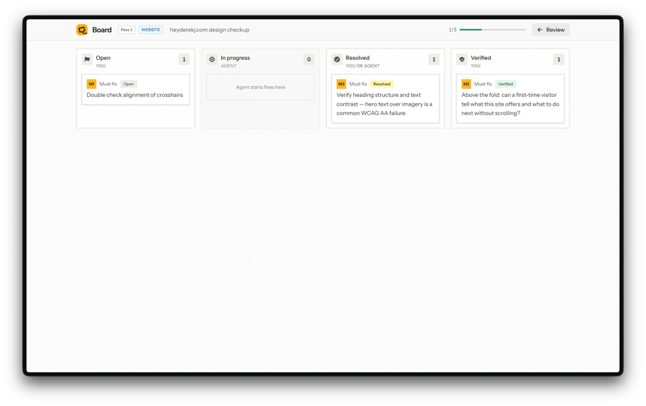Click the In progress column count 0

point(309,59)
